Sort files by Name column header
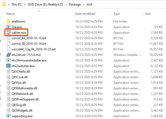 point(11,14)
